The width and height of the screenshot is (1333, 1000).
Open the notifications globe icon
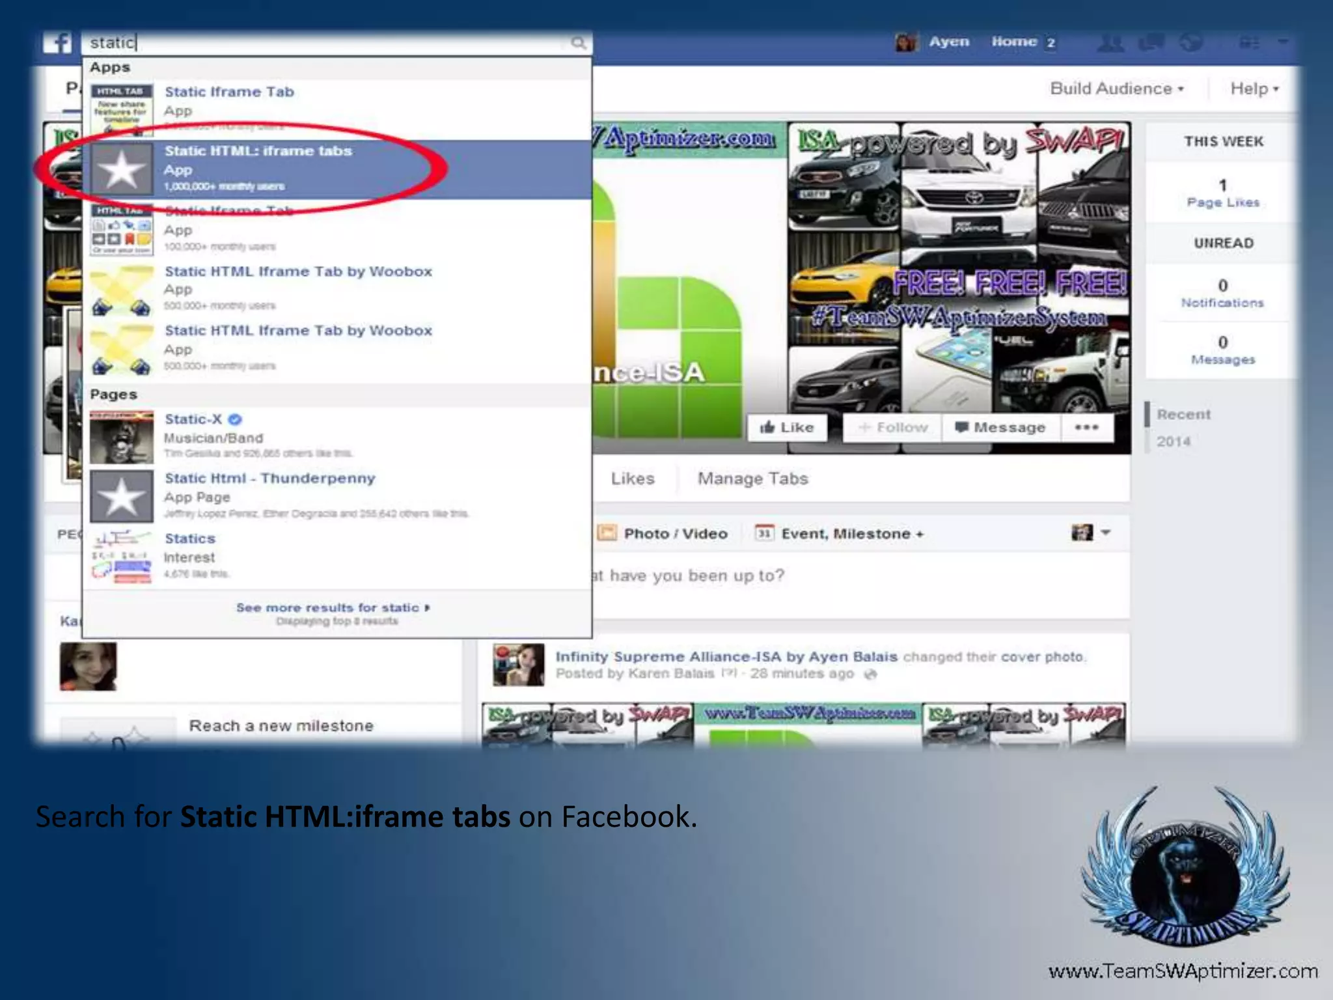click(1191, 43)
